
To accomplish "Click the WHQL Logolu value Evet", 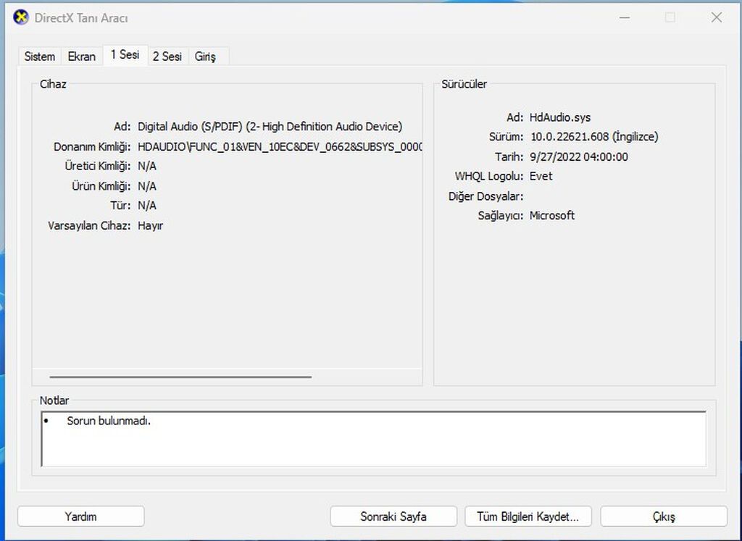I will tap(541, 176).
